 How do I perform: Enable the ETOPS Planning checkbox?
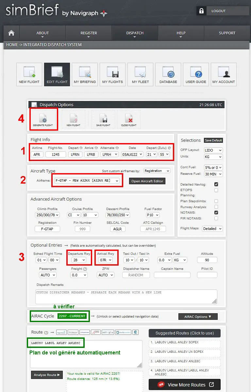click(216, 190)
